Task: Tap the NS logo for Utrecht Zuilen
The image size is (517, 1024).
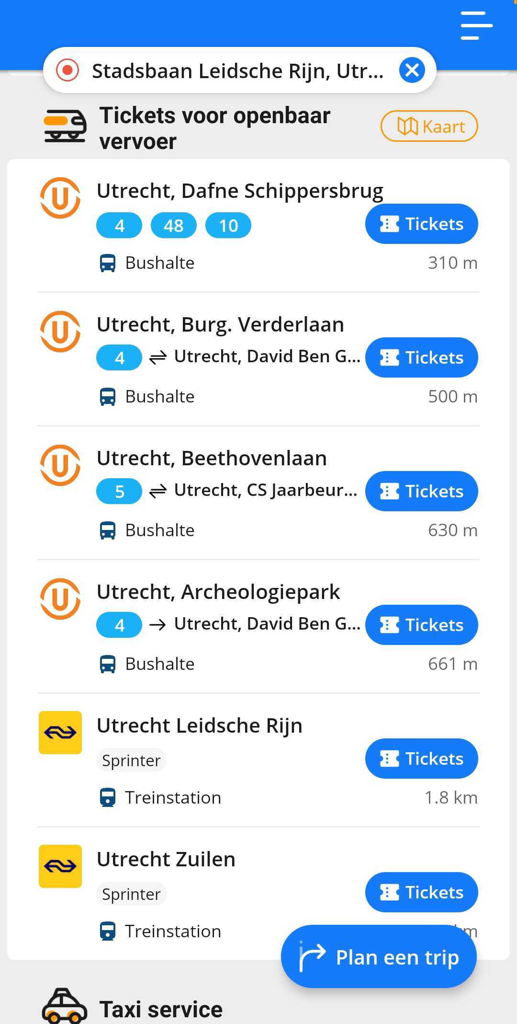Action: (60, 866)
